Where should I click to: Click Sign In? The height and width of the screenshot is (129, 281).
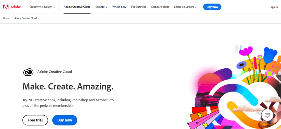click(274, 7)
